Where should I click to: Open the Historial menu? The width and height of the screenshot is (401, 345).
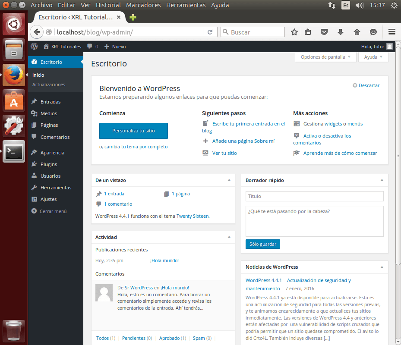point(108,5)
